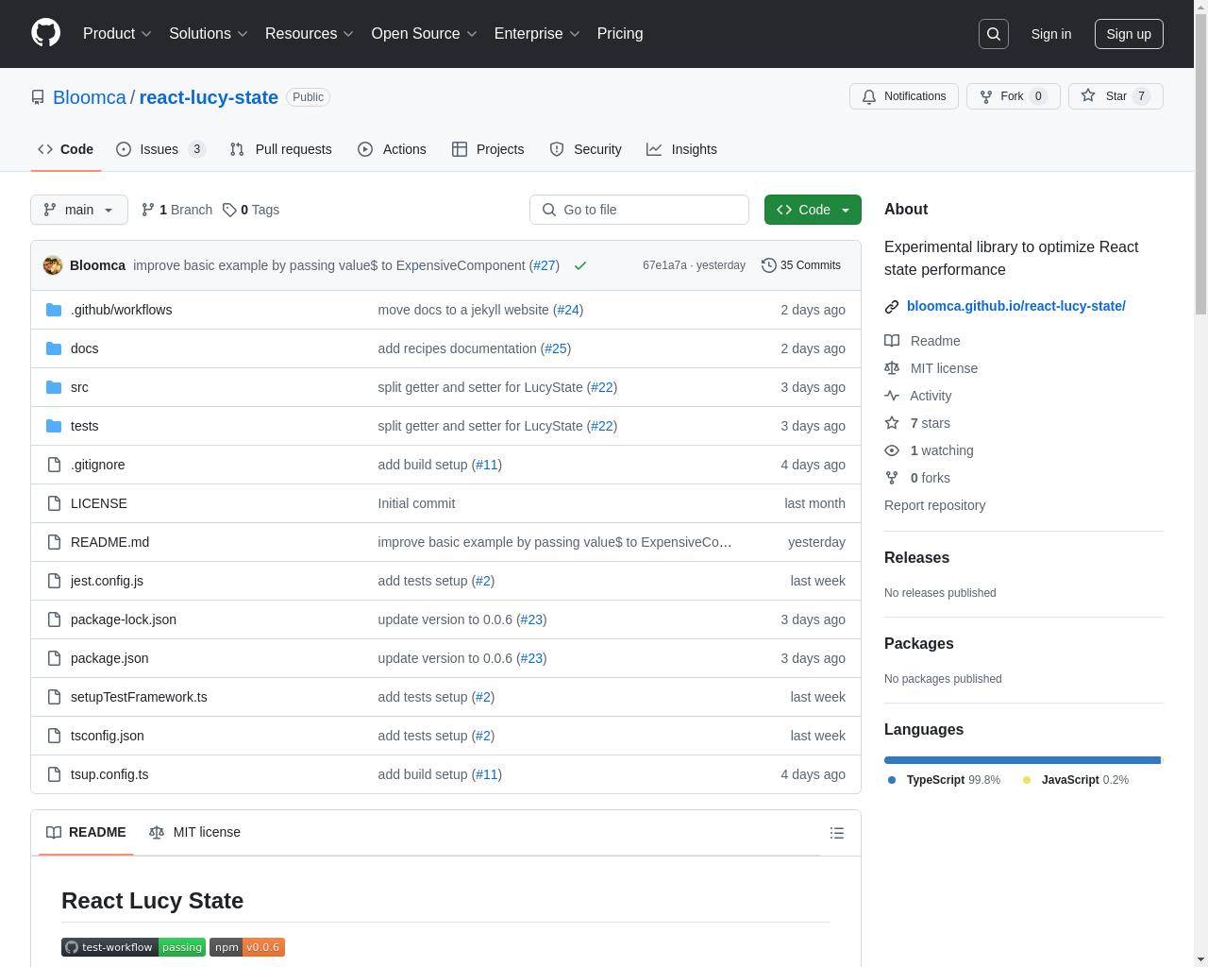Click the blue TypeScript language bar
This screenshot has width=1208, height=967.
click(x=1022, y=759)
